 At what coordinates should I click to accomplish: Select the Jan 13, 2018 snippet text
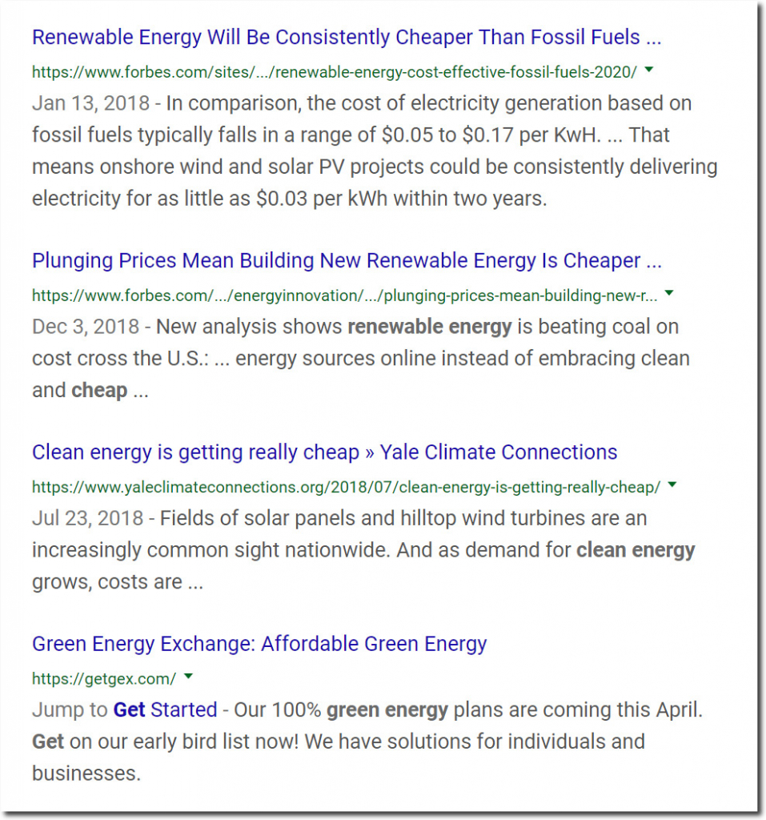(x=375, y=151)
